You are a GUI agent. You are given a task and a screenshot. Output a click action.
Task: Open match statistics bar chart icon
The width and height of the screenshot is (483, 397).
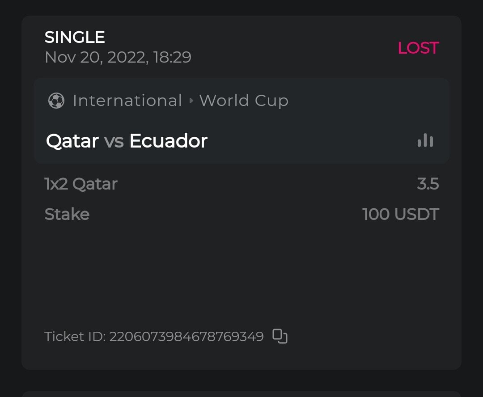pos(425,141)
